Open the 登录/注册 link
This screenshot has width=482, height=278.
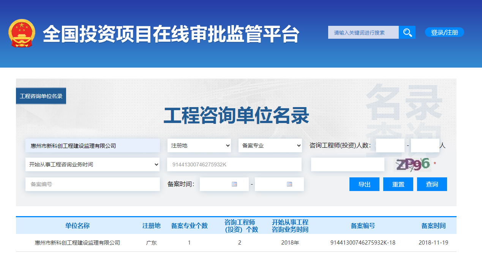(444, 32)
